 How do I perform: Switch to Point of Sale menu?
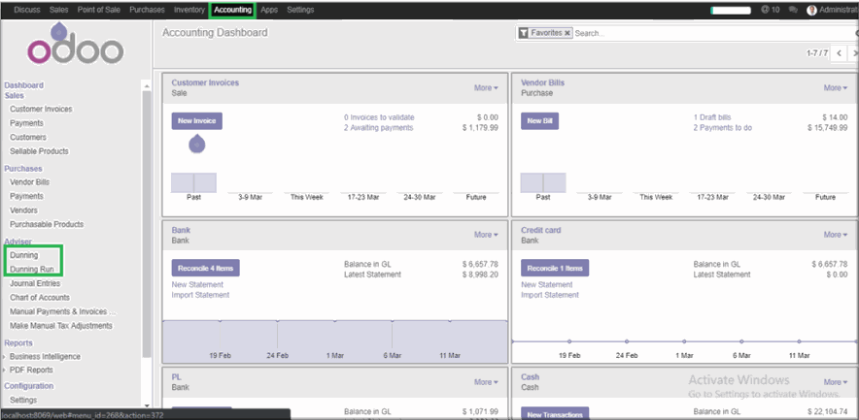[98, 10]
